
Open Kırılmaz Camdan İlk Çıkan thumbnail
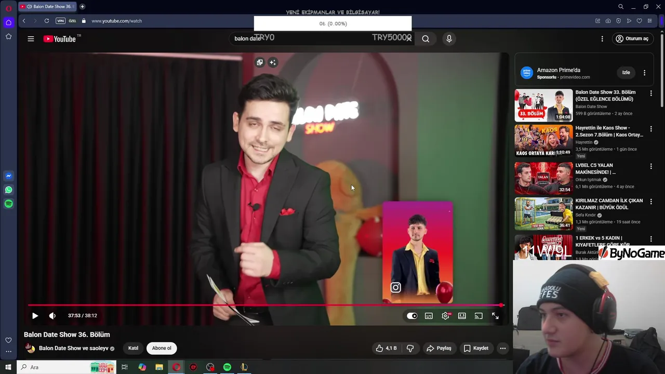tap(543, 213)
